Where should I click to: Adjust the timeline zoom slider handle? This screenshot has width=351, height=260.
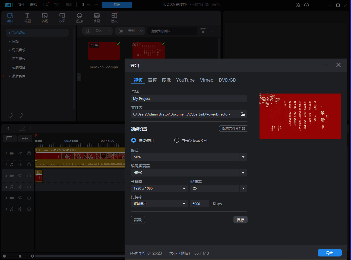20,256
